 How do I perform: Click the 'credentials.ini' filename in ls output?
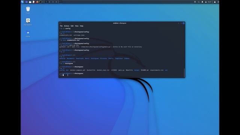pyautogui.click(x=66, y=35)
